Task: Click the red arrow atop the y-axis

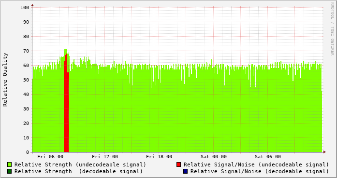Action: (x=32, y=5)
